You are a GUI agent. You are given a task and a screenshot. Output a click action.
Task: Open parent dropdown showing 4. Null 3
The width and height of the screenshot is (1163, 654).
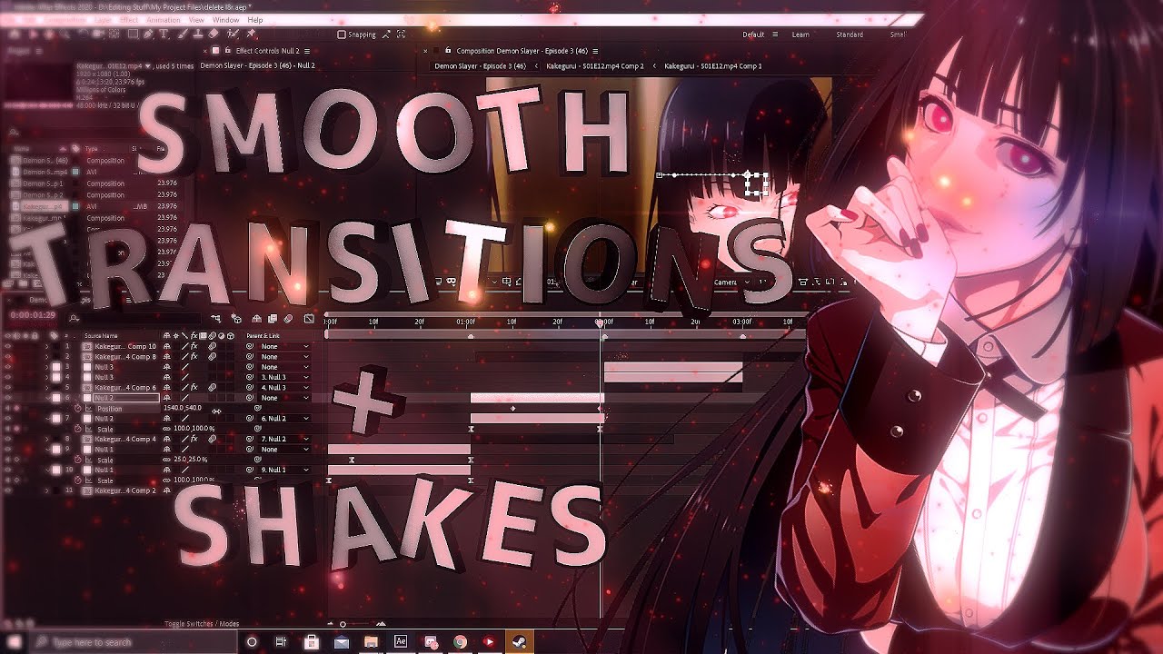pyautogui.click(x=284, y=388)
